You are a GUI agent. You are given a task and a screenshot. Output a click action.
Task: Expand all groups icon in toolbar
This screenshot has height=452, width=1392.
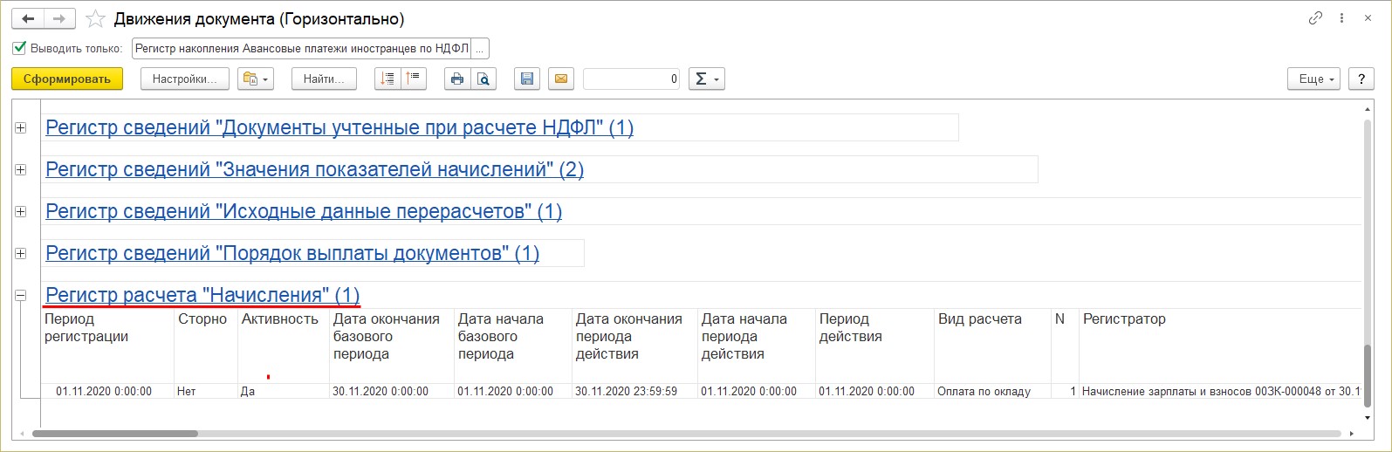point(387,79)
